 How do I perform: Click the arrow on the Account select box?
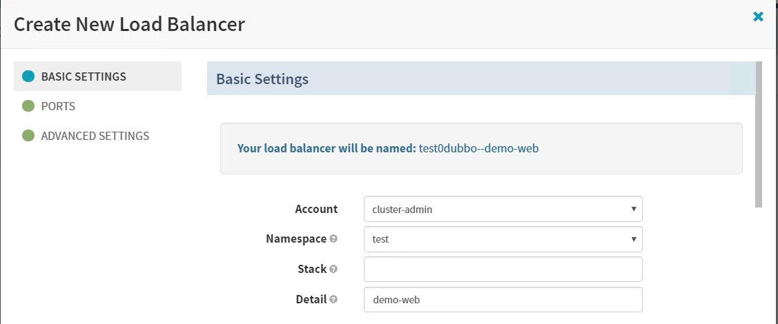point(633,209)
